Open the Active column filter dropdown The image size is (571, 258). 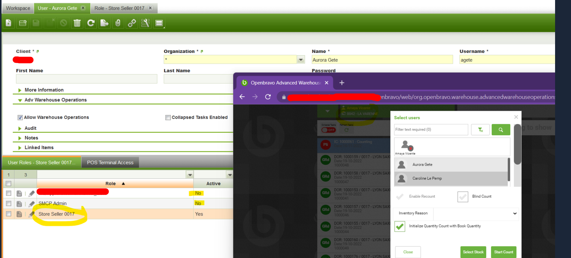(x=230, y=175)
